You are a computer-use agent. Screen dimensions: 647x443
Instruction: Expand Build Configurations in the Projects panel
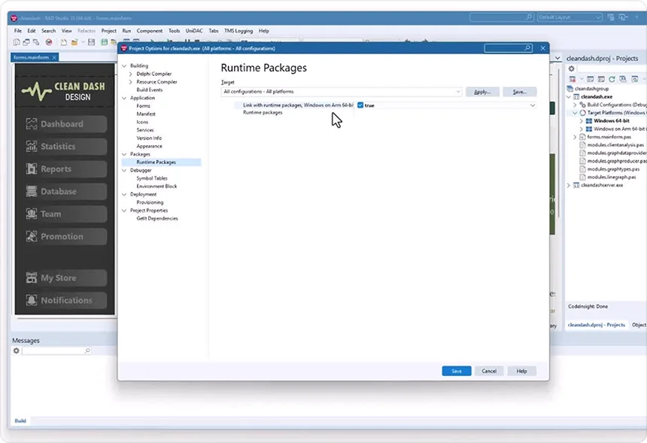pyautogui.click(x=575, y=105)
